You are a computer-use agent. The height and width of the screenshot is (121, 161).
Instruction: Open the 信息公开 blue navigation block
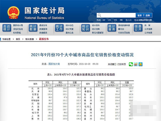point(138,28)
